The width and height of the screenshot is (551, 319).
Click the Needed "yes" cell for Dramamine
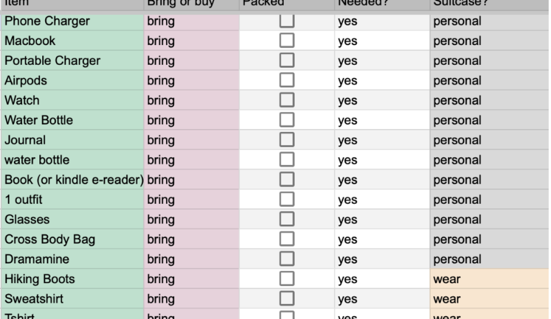pos(382,260)
